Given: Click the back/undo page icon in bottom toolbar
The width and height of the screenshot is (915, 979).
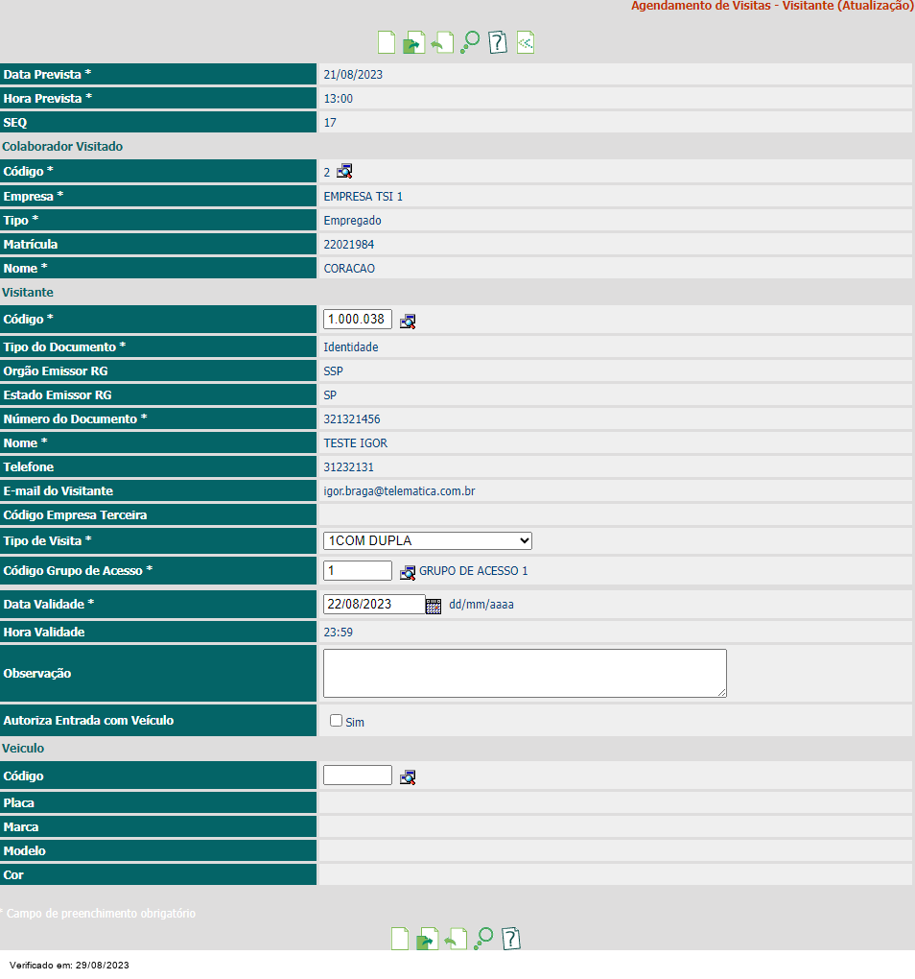Looking at the screenshot, I should click(x=456, y=939).
